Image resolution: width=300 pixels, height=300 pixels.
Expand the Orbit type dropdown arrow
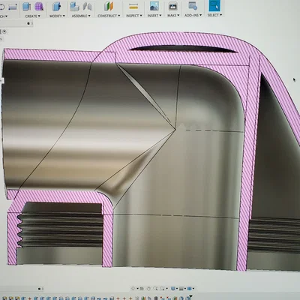(x=137, y=289)
